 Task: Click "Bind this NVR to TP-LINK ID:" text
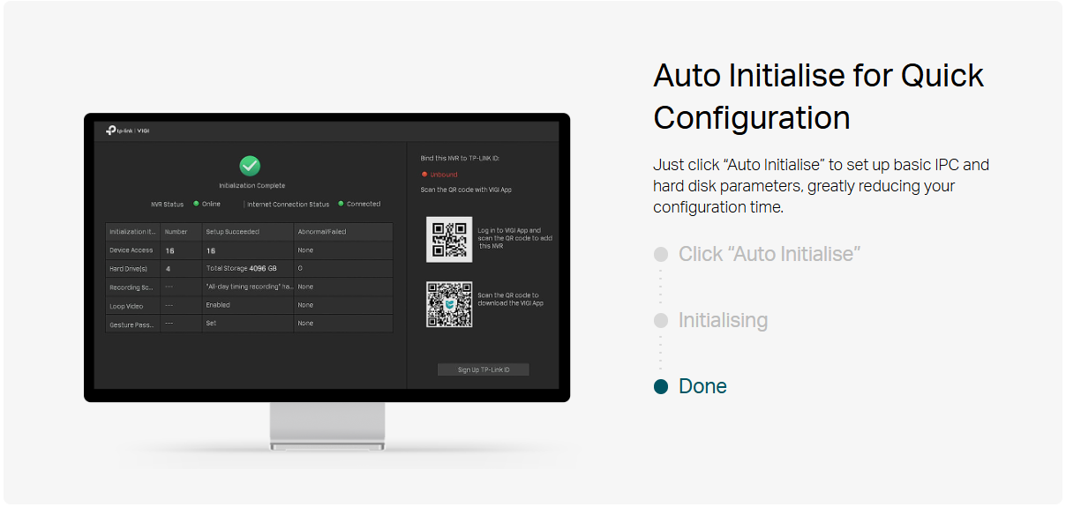point(460,159)
